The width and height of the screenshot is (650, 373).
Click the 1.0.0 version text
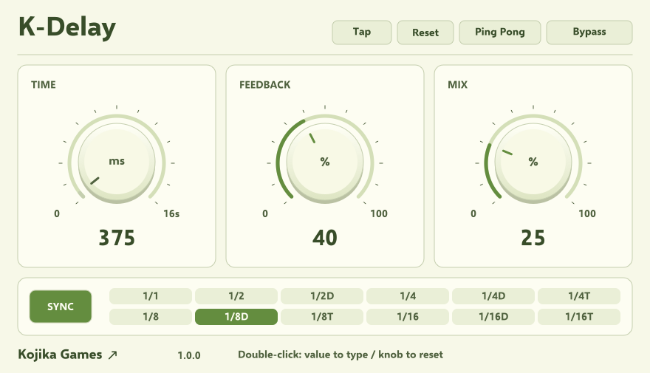coord(189,355)
